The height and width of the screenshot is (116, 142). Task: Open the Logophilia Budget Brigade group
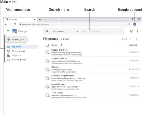pos(91,78)
